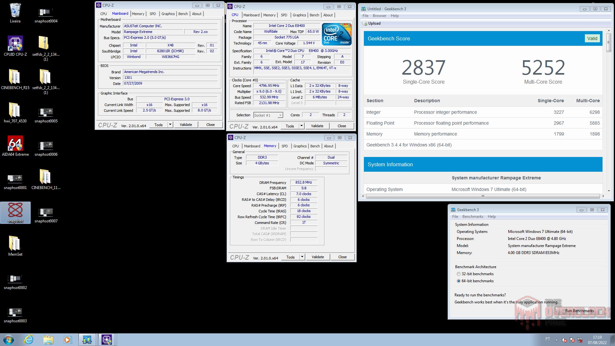This screenshot has width=615, height=346.
Task: Switch to Memory tab in CPU window
Action: pos(269,15)
